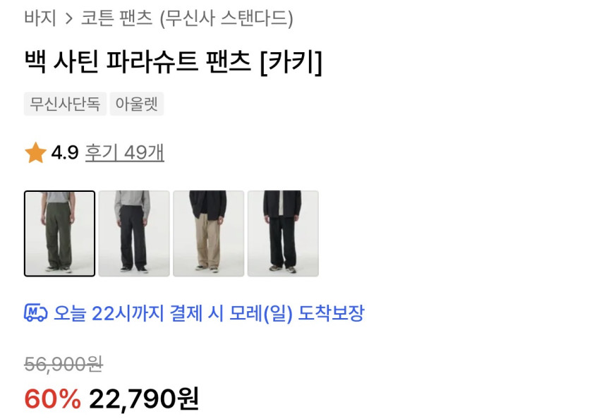Select the 아울렛 tag

pyautogui.click(x=137, y=104)
